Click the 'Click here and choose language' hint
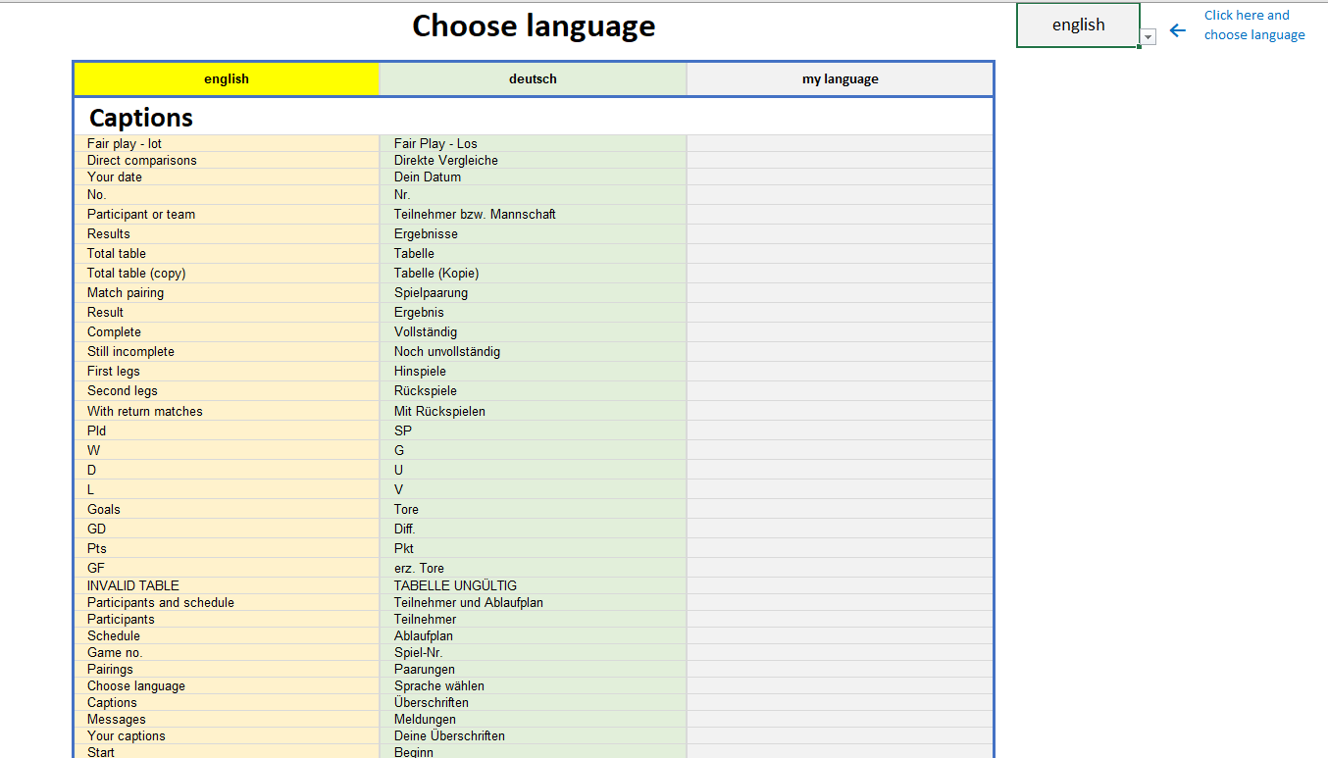Screen dimensions: 1328x758 pos(1254,25)
